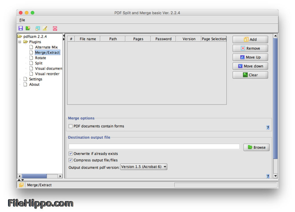The width and height of the screenshot is (295, 212).
Task: Collapse the Plugins tree node
Action: coord(20,42)
